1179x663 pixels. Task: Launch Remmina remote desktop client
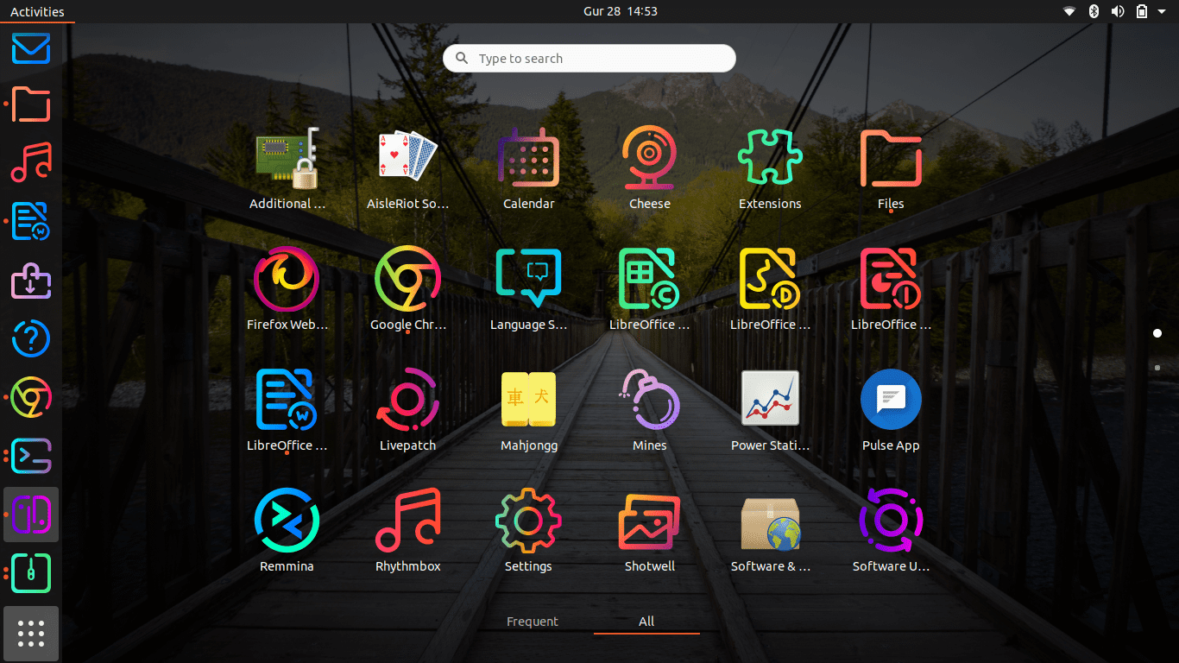tap(287, 532)
